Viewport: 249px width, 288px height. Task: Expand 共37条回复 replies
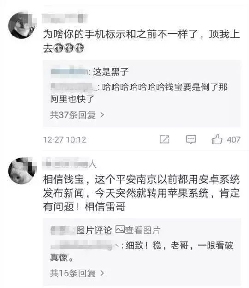(77, 115)
